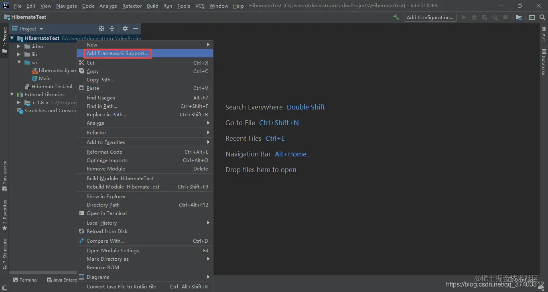Click the Copy icon in context menu
548x292 pixels.
click(82, 71)
